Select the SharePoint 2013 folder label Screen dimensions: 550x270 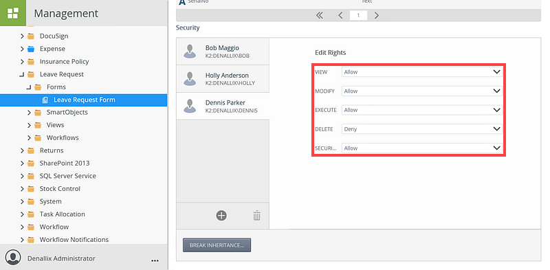[65, 164]
